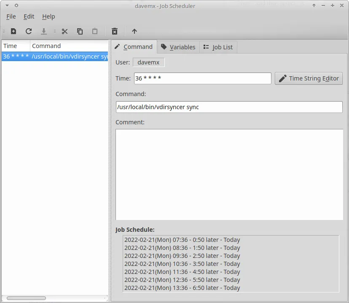The width and height of the screenshot is (349, 303).
Task: Click the Reload refresh toolbar icon
Action: coord(29,31)
